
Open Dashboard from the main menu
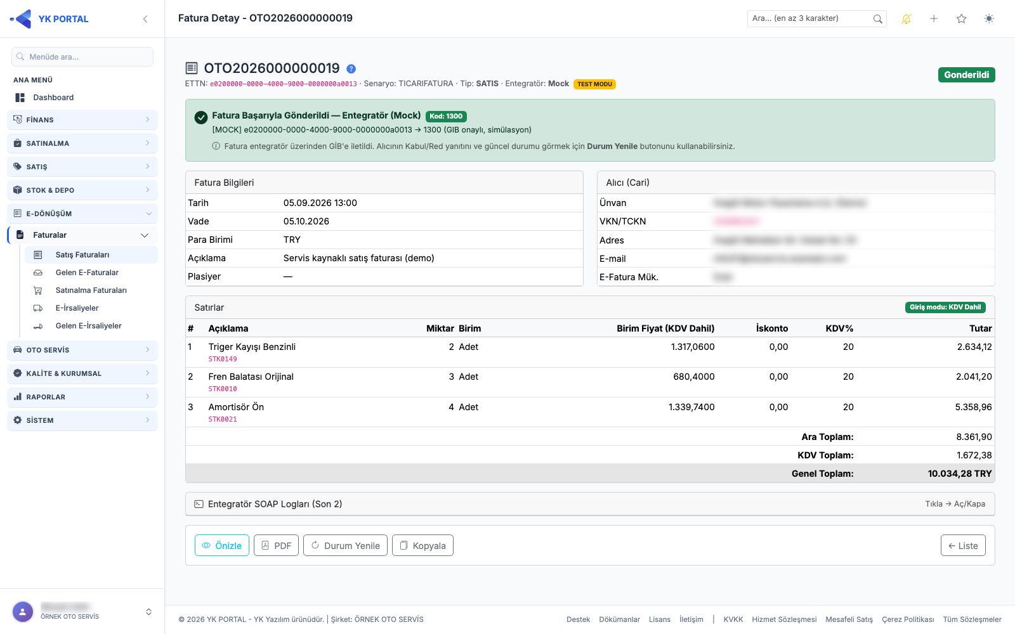click(82, 98)
